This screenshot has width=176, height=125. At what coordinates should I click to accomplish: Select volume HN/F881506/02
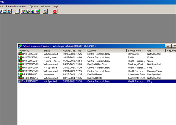pyautogui.click(x=30, y=57)
